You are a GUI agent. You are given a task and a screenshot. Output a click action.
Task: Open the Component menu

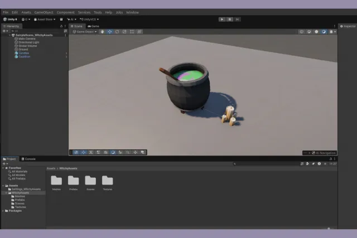click(66, 12)
